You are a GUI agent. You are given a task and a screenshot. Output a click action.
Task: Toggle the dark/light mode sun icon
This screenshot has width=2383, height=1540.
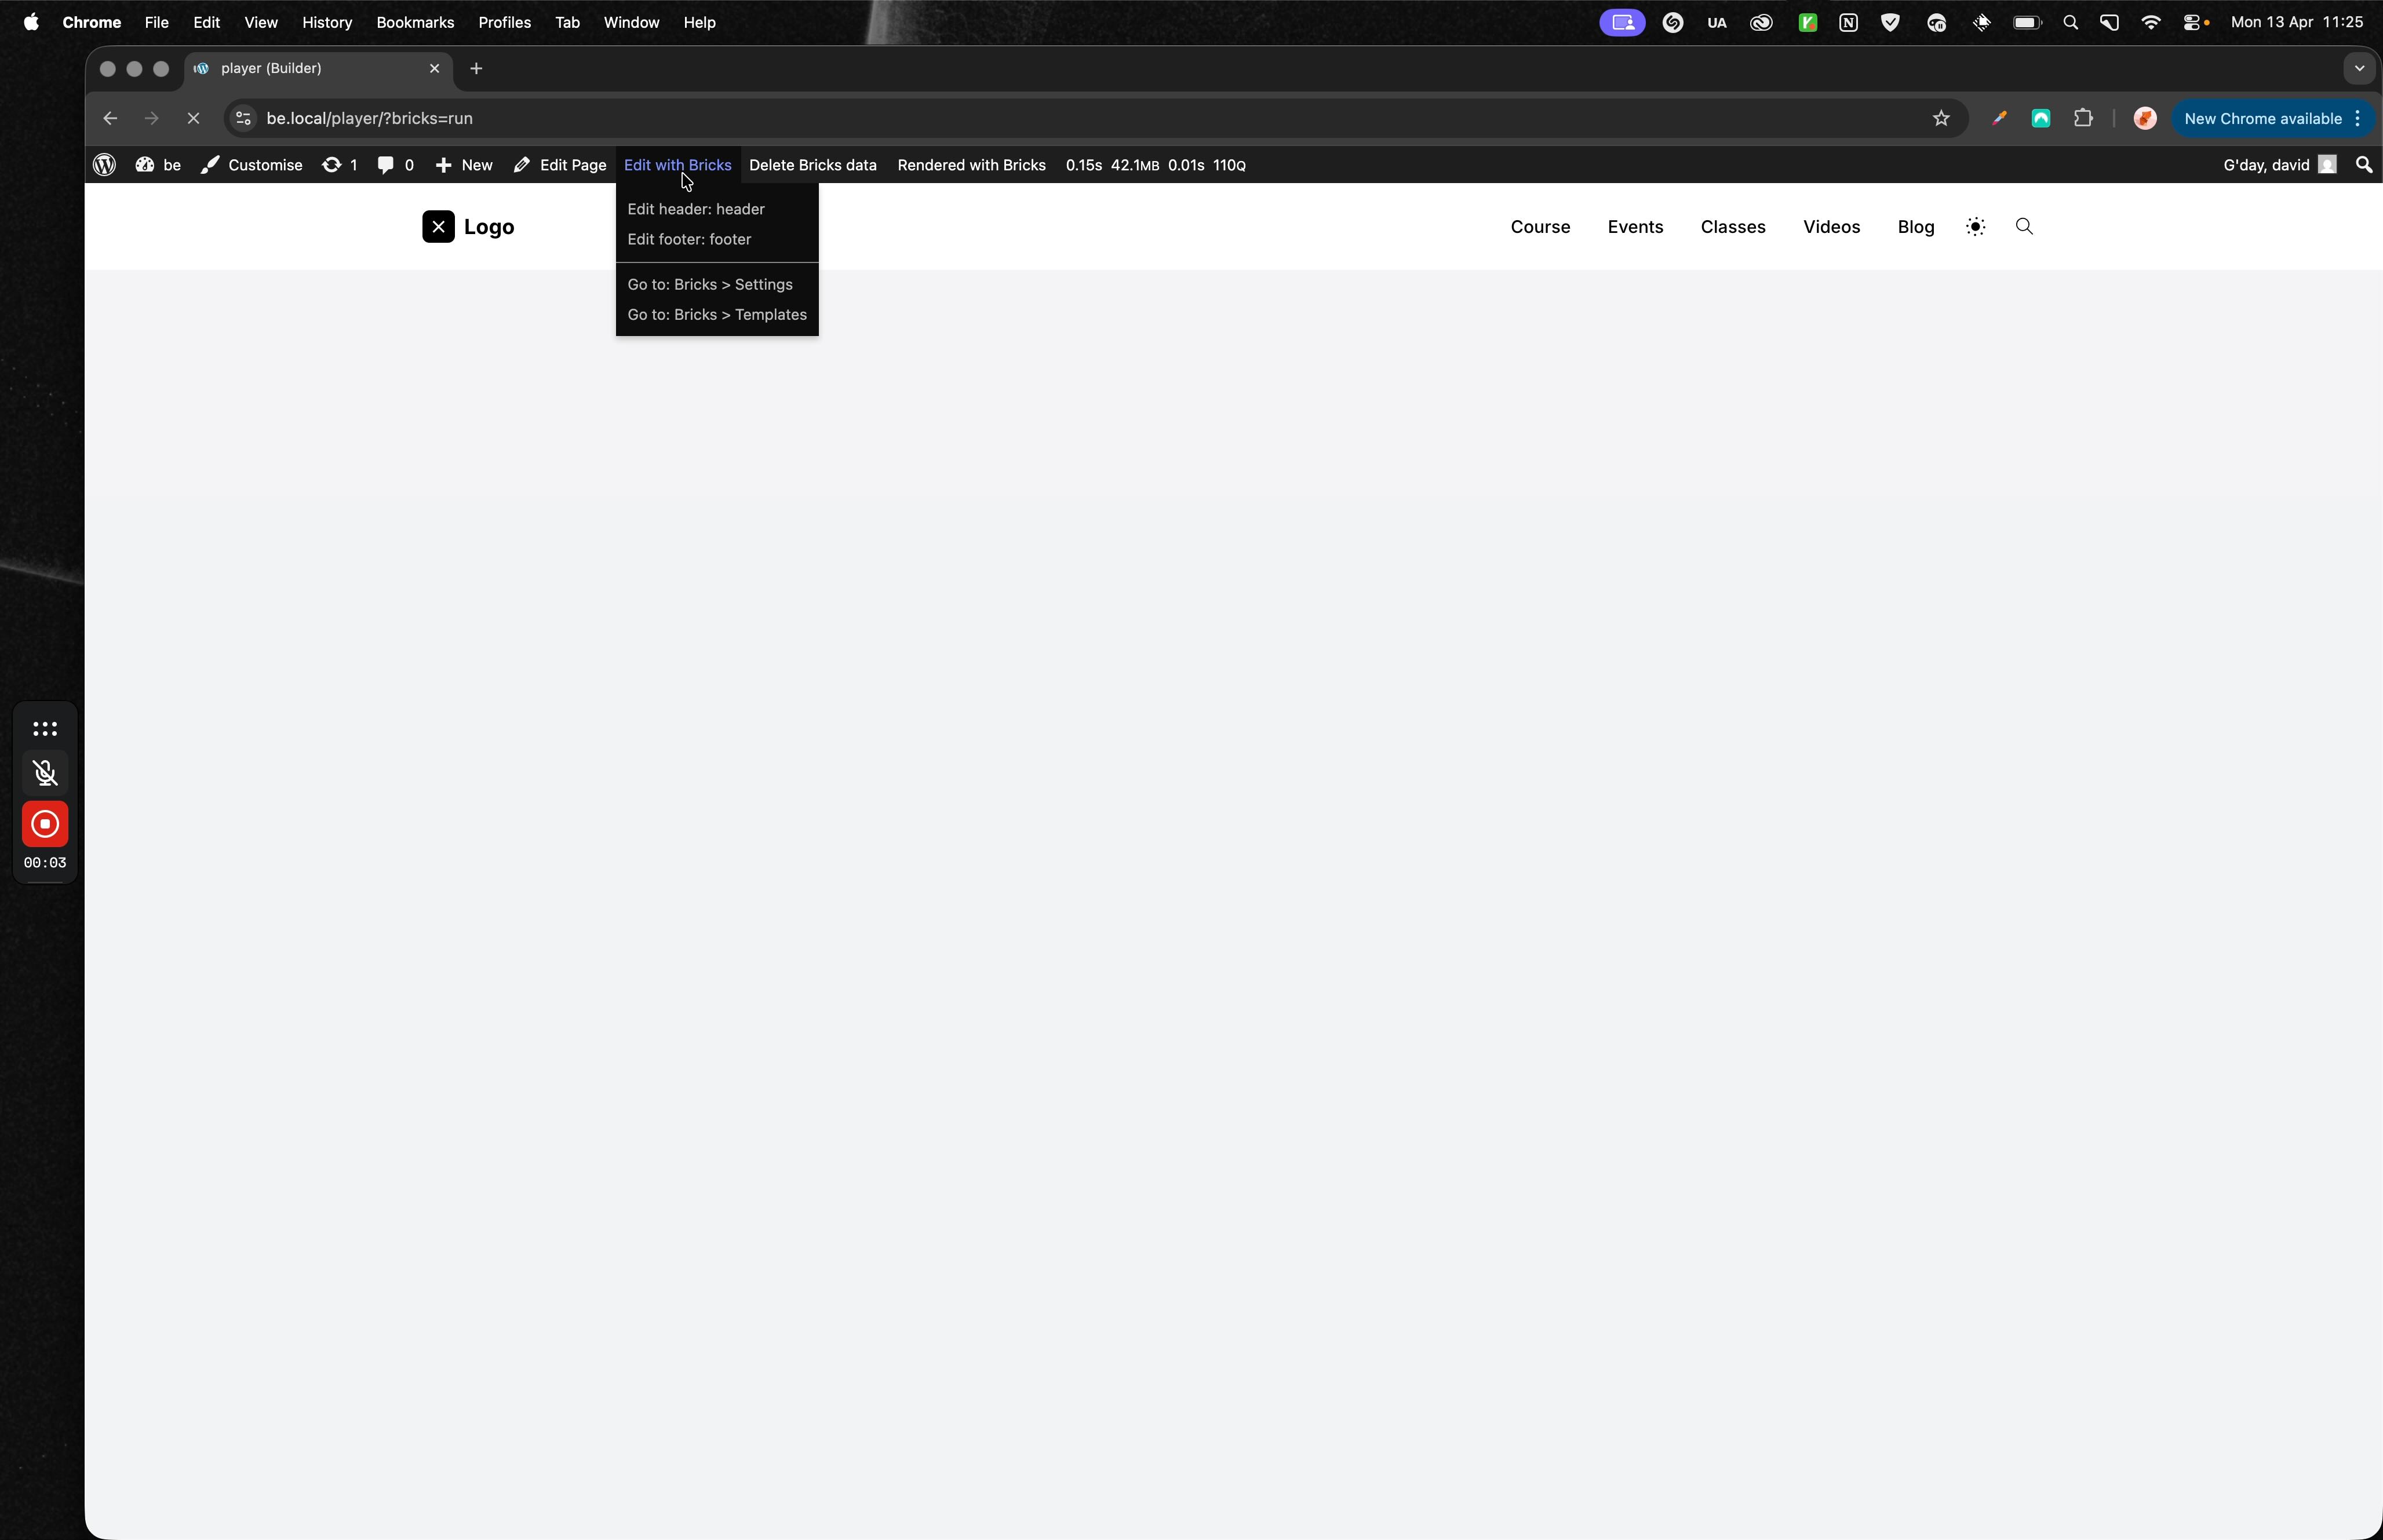click(1975, 227)
